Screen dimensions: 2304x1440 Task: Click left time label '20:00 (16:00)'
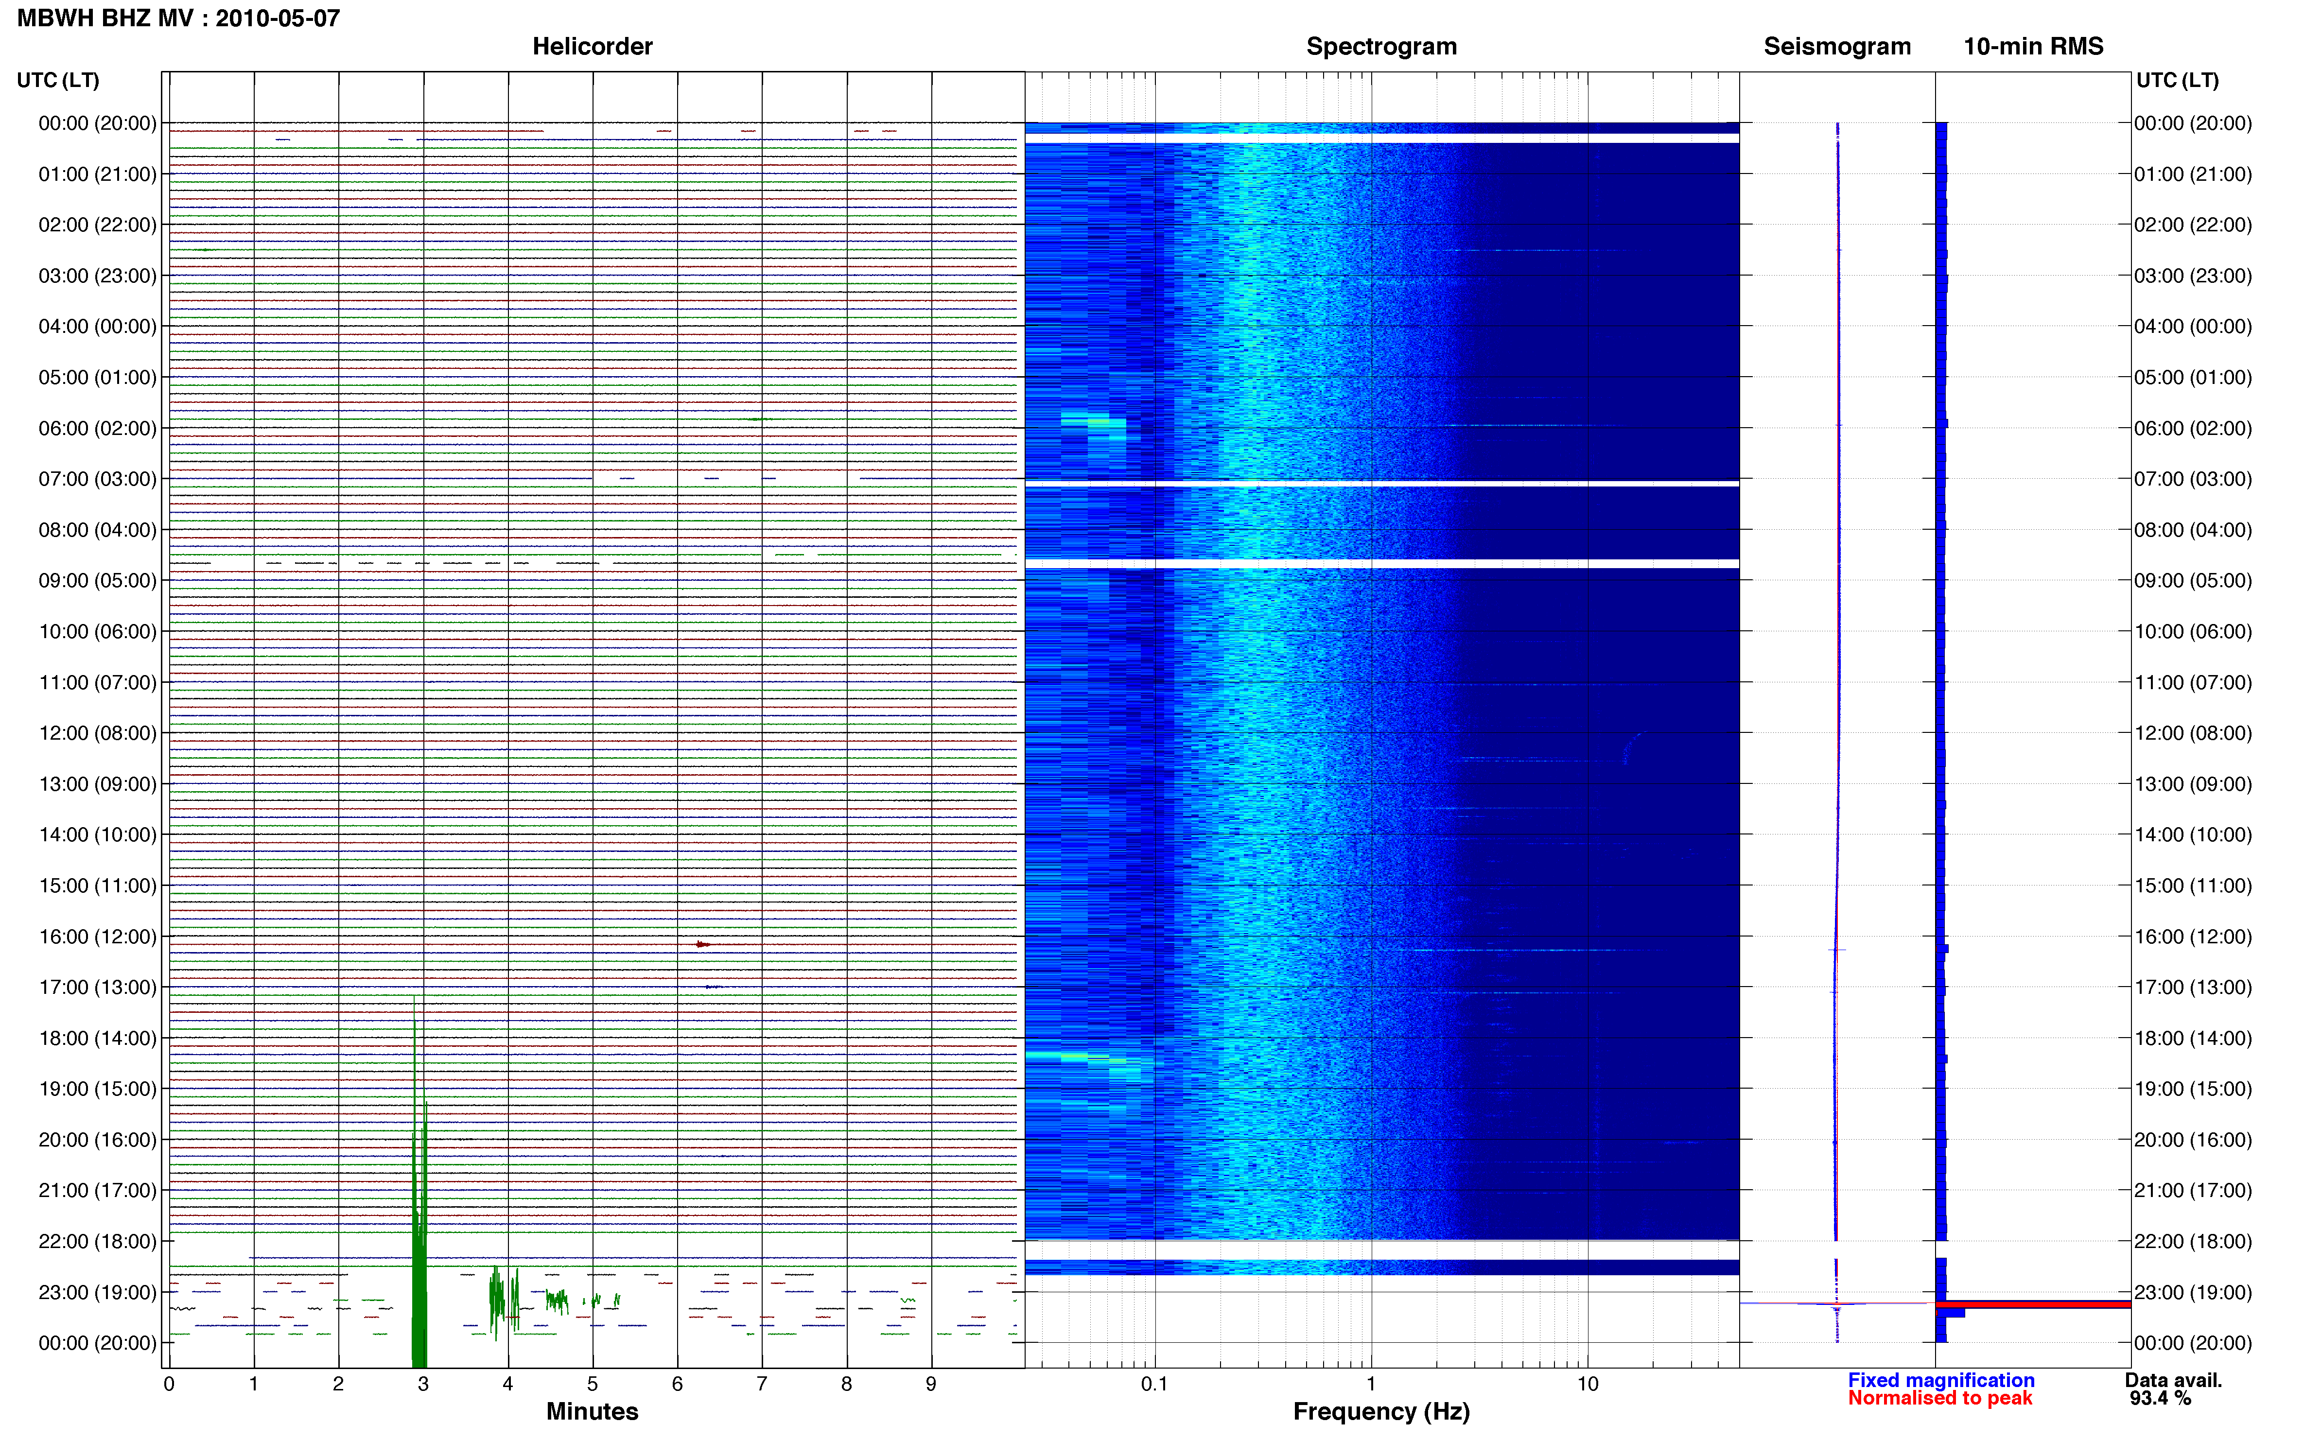click(x=97, y=1140)
